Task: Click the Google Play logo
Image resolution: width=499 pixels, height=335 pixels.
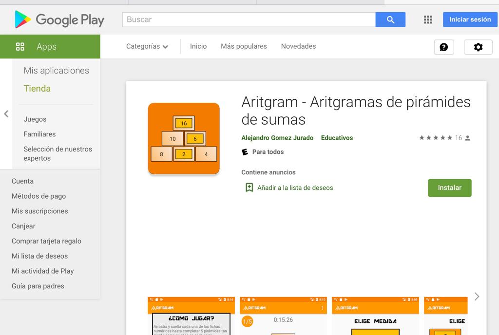Action: pos(59,19)
